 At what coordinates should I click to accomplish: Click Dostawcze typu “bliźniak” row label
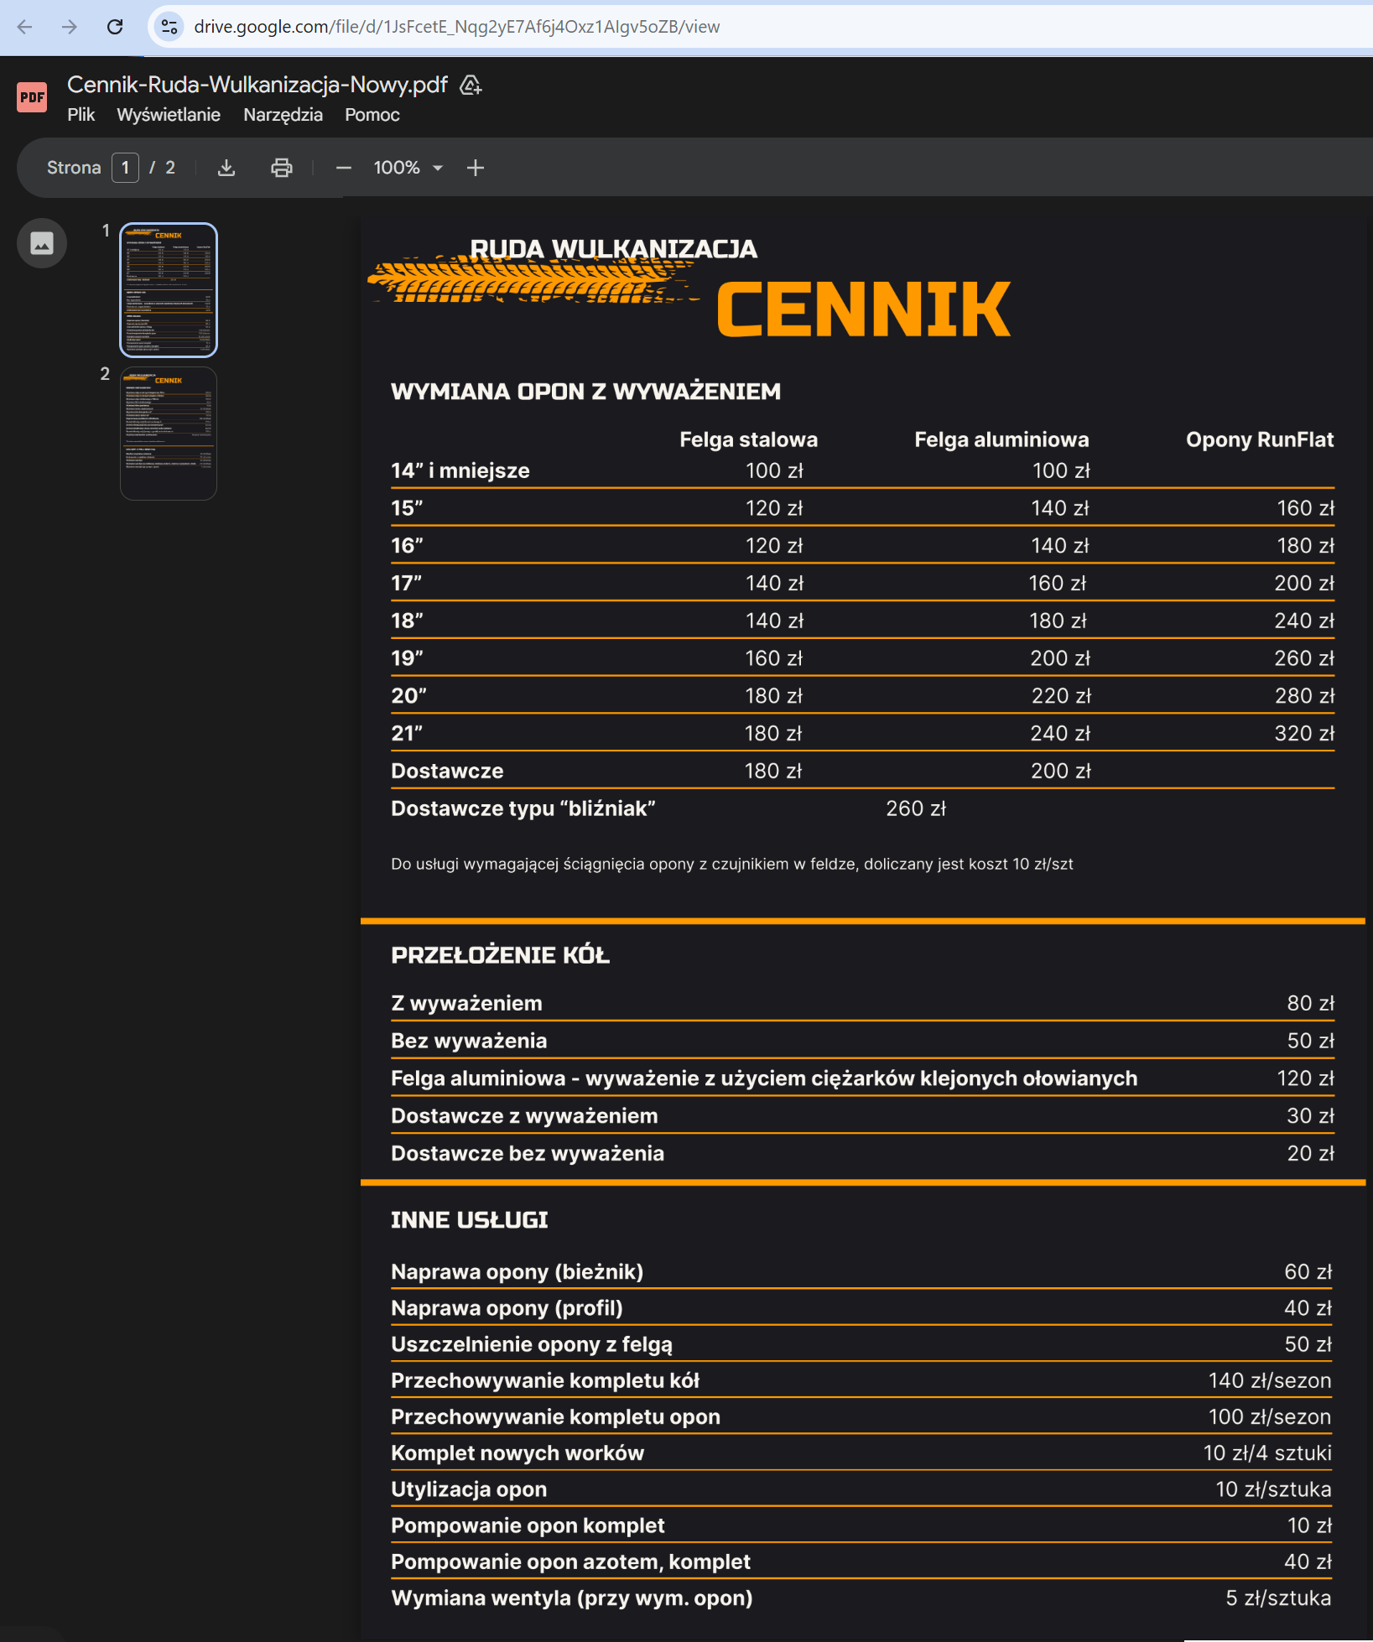click(523, 808)
